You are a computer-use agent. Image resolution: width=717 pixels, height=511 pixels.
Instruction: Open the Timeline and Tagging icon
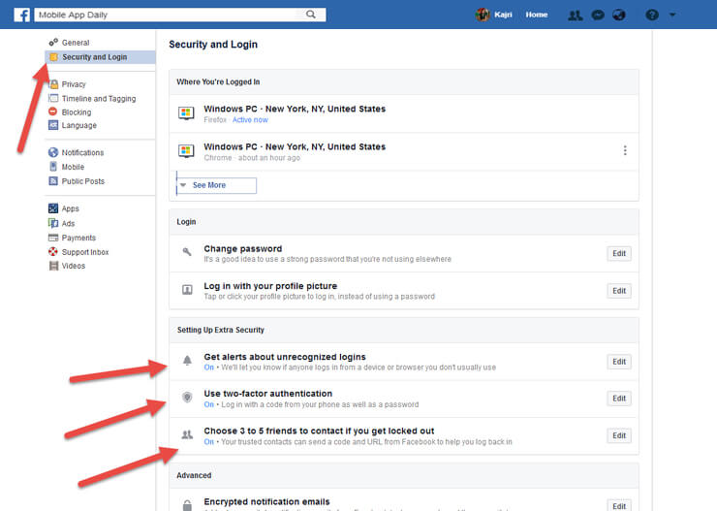pyautogui.click(x=53, y=98)
